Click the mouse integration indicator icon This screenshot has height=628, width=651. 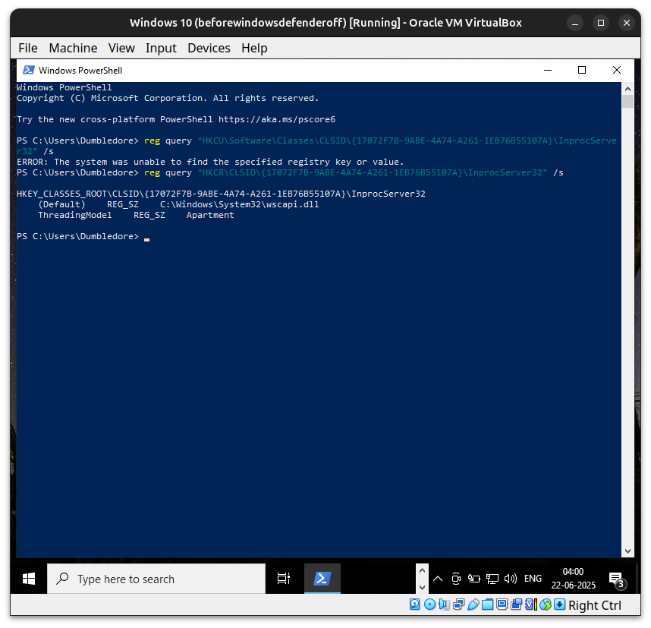tap(546, 604)
